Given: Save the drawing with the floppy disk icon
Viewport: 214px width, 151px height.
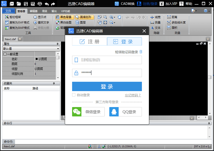Looking at the screenshot, I should pyautogui.click(x=26, y=4).
